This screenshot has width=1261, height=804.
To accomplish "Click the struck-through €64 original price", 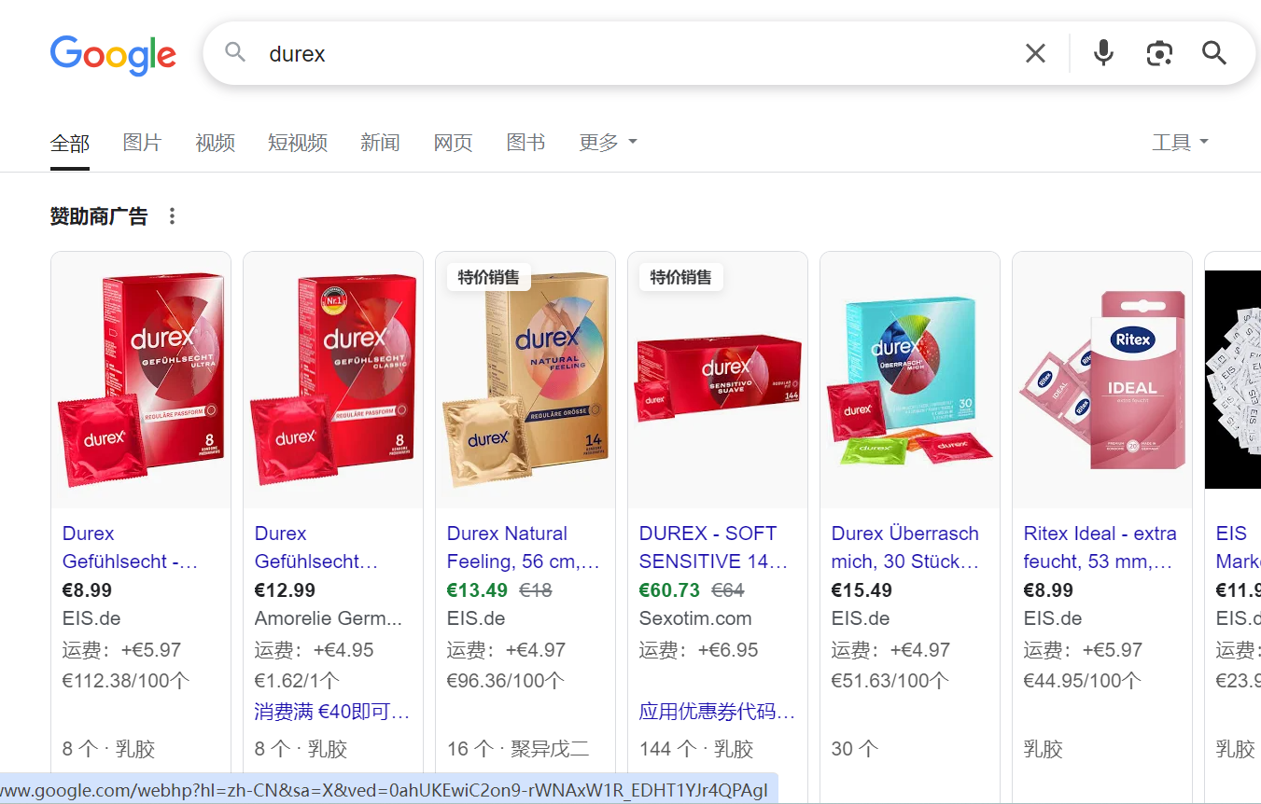I will 728,590.
